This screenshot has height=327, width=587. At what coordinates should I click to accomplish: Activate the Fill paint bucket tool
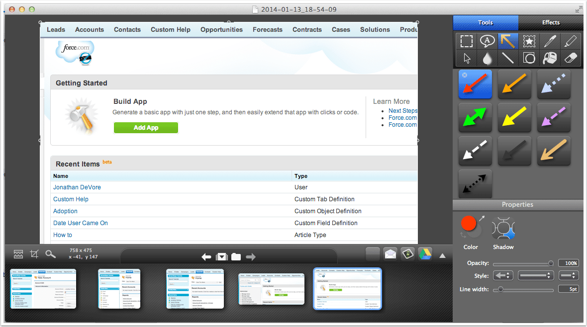click(x=550, y=58)
